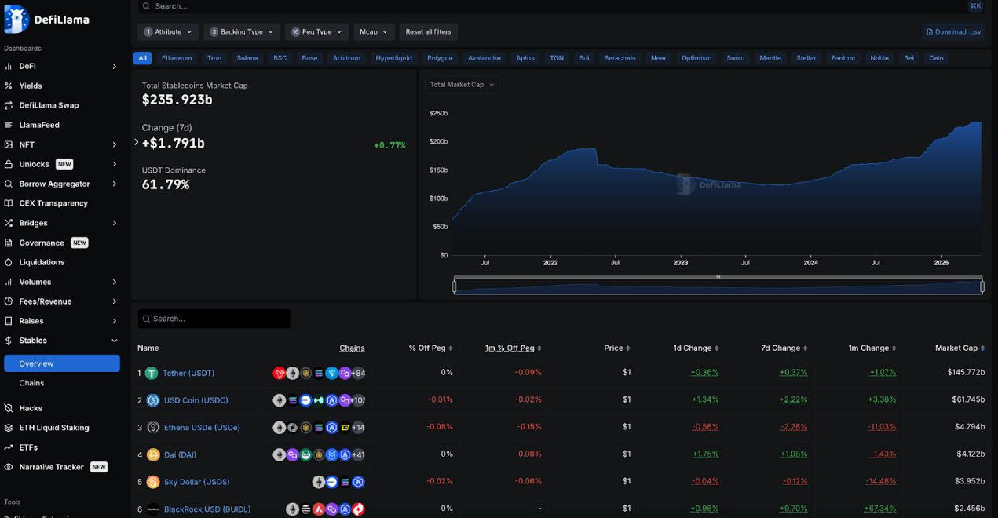This screenshot has height=518, width=998.
Task: Click the DefiLlama Swap arrows icon
Action: 9,105
